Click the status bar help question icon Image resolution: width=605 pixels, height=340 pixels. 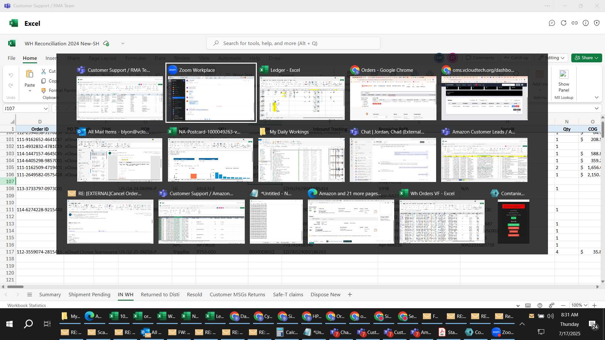click(540, 305)
